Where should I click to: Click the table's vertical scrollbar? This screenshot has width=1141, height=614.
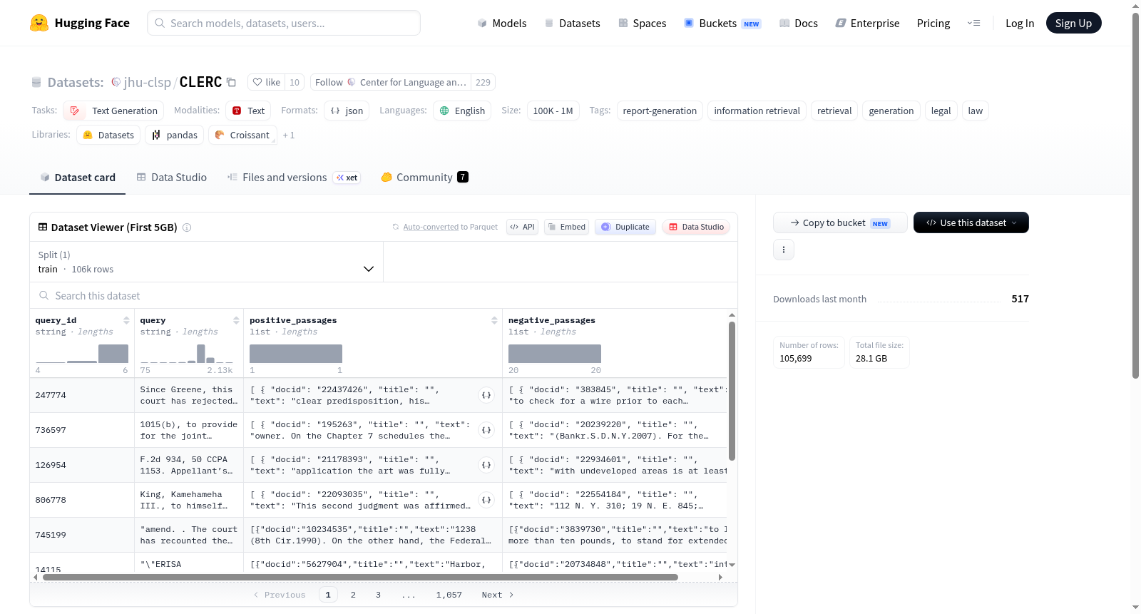point(732,391)
